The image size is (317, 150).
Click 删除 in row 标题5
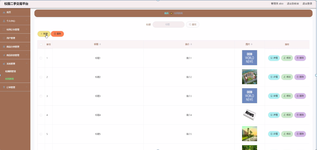(300, 134)
